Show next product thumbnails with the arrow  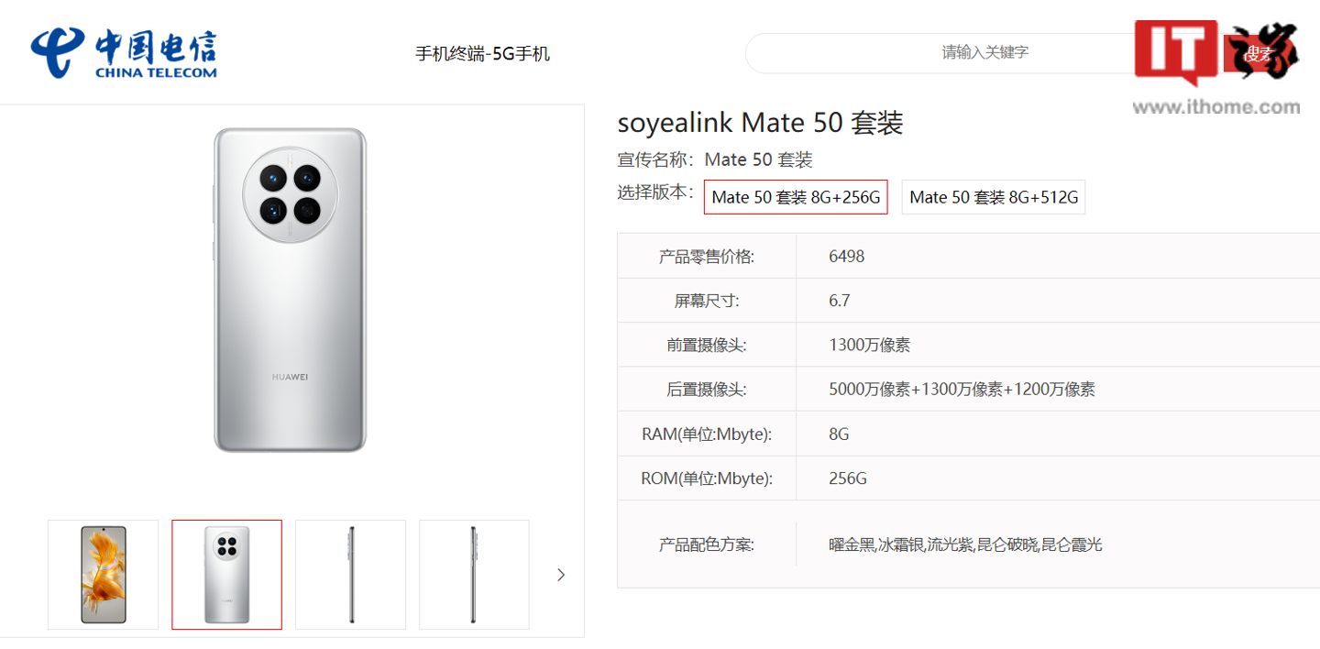[x=561, y=575]
